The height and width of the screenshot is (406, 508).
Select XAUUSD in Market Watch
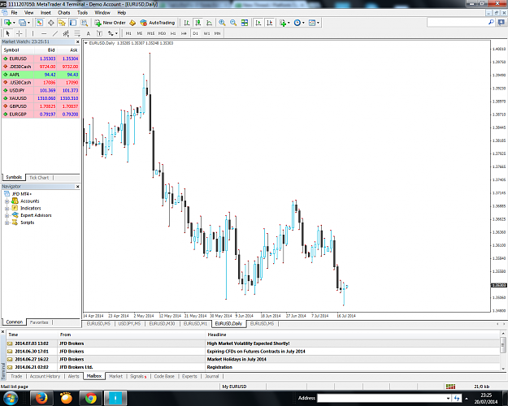tap(41, 98)
